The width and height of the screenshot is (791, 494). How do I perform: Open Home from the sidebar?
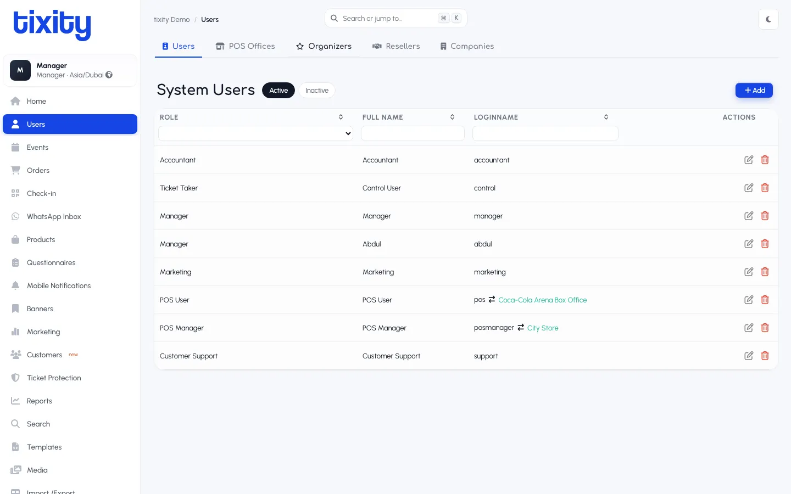[70, 101]
